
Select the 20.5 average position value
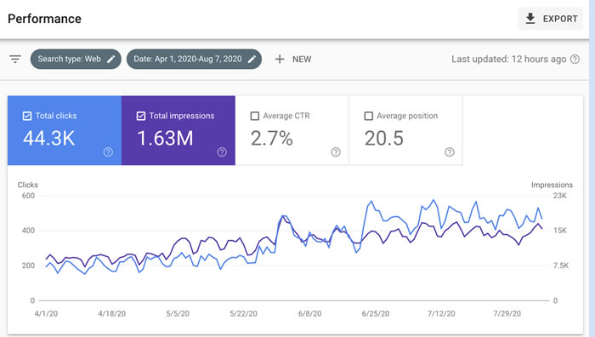click(384, 138)
